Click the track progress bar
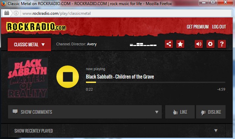 coord(155,82)
